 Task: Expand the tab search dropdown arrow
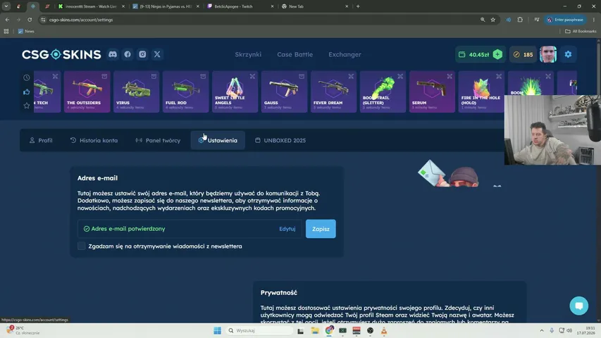tap(6, 6)
